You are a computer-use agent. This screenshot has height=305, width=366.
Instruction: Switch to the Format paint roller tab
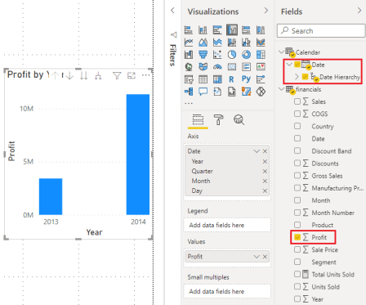[218, 119]
